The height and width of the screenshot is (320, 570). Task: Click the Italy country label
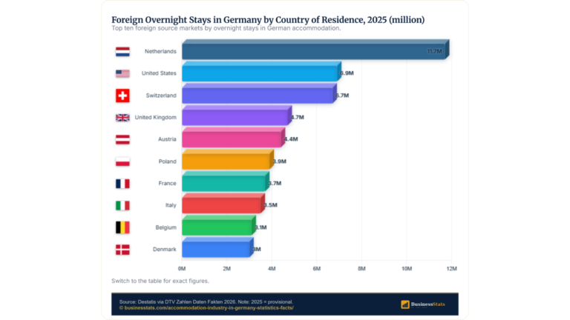pos(171,205)
